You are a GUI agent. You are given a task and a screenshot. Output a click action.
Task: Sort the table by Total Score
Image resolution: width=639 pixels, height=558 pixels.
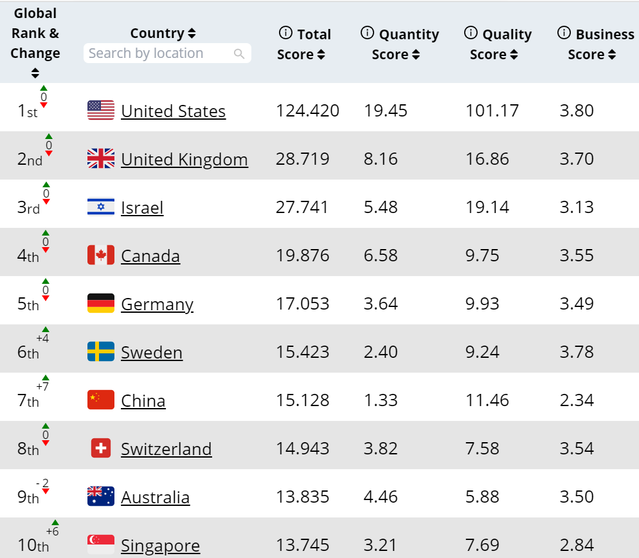coord(321,55)
